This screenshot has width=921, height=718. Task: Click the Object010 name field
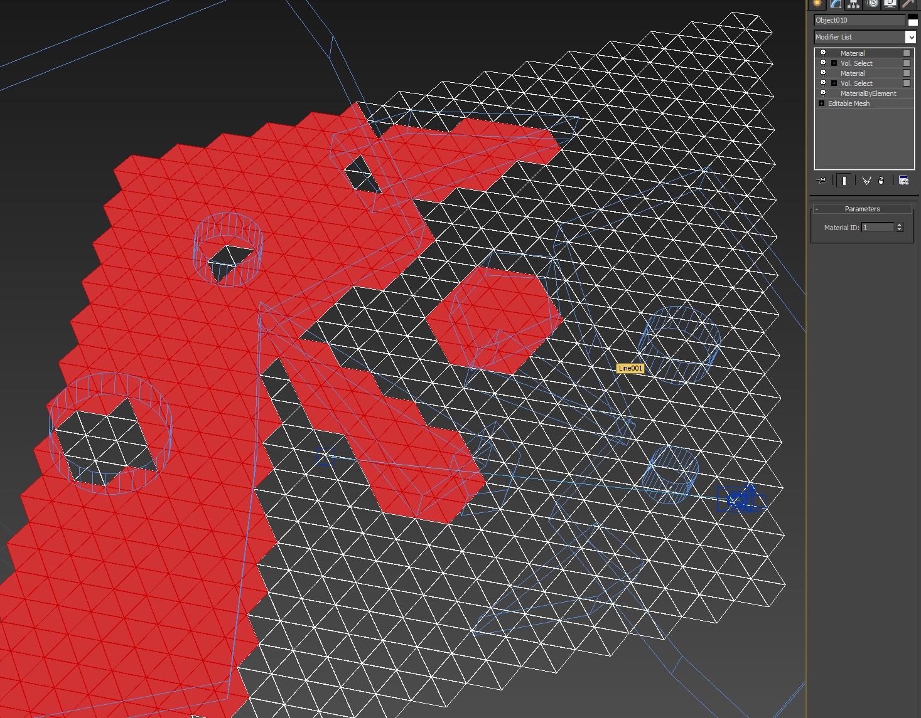859,20
